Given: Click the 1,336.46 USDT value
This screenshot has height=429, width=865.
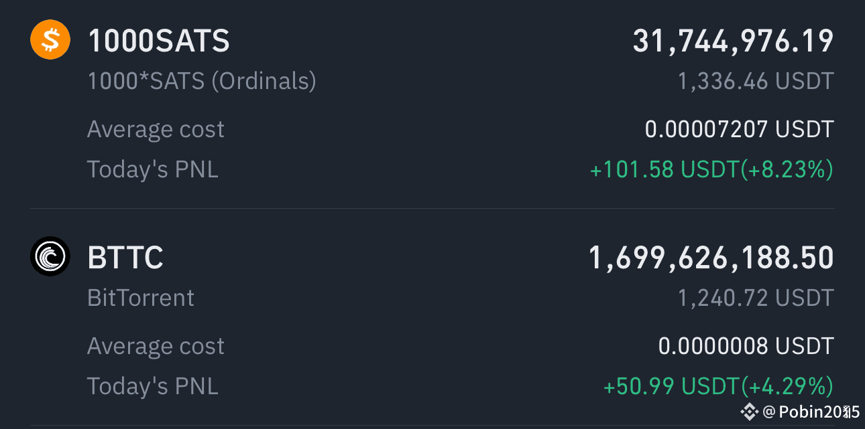Looking at the screenshot, I should point(756,82).
